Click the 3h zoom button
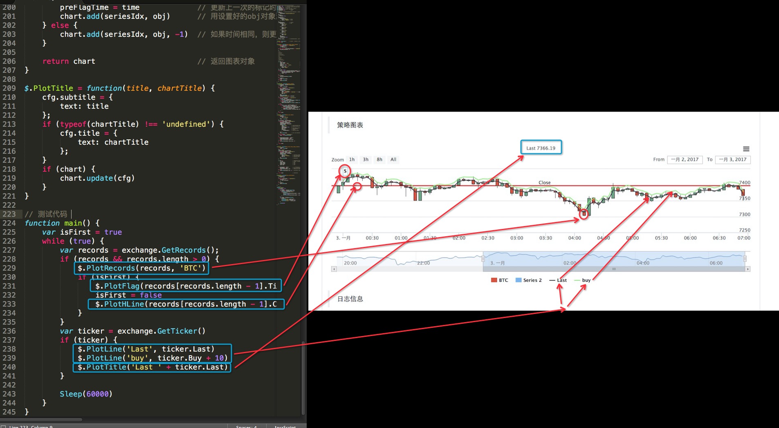Screen dimensions: 779x428 [x=366, y=159]
